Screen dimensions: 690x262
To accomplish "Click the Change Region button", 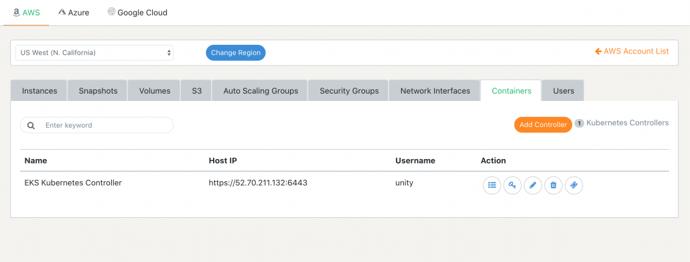I will pos(236,53).
